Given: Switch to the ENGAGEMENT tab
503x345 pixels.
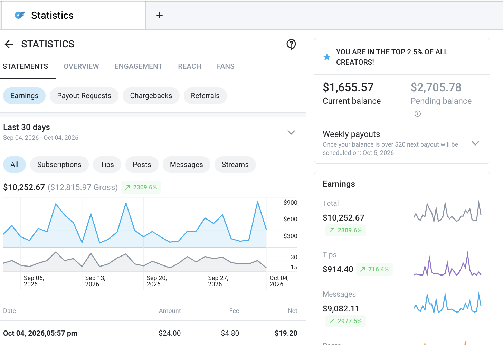Looking at the screenshot, I should pyautogui.click(x=139, y=66).
